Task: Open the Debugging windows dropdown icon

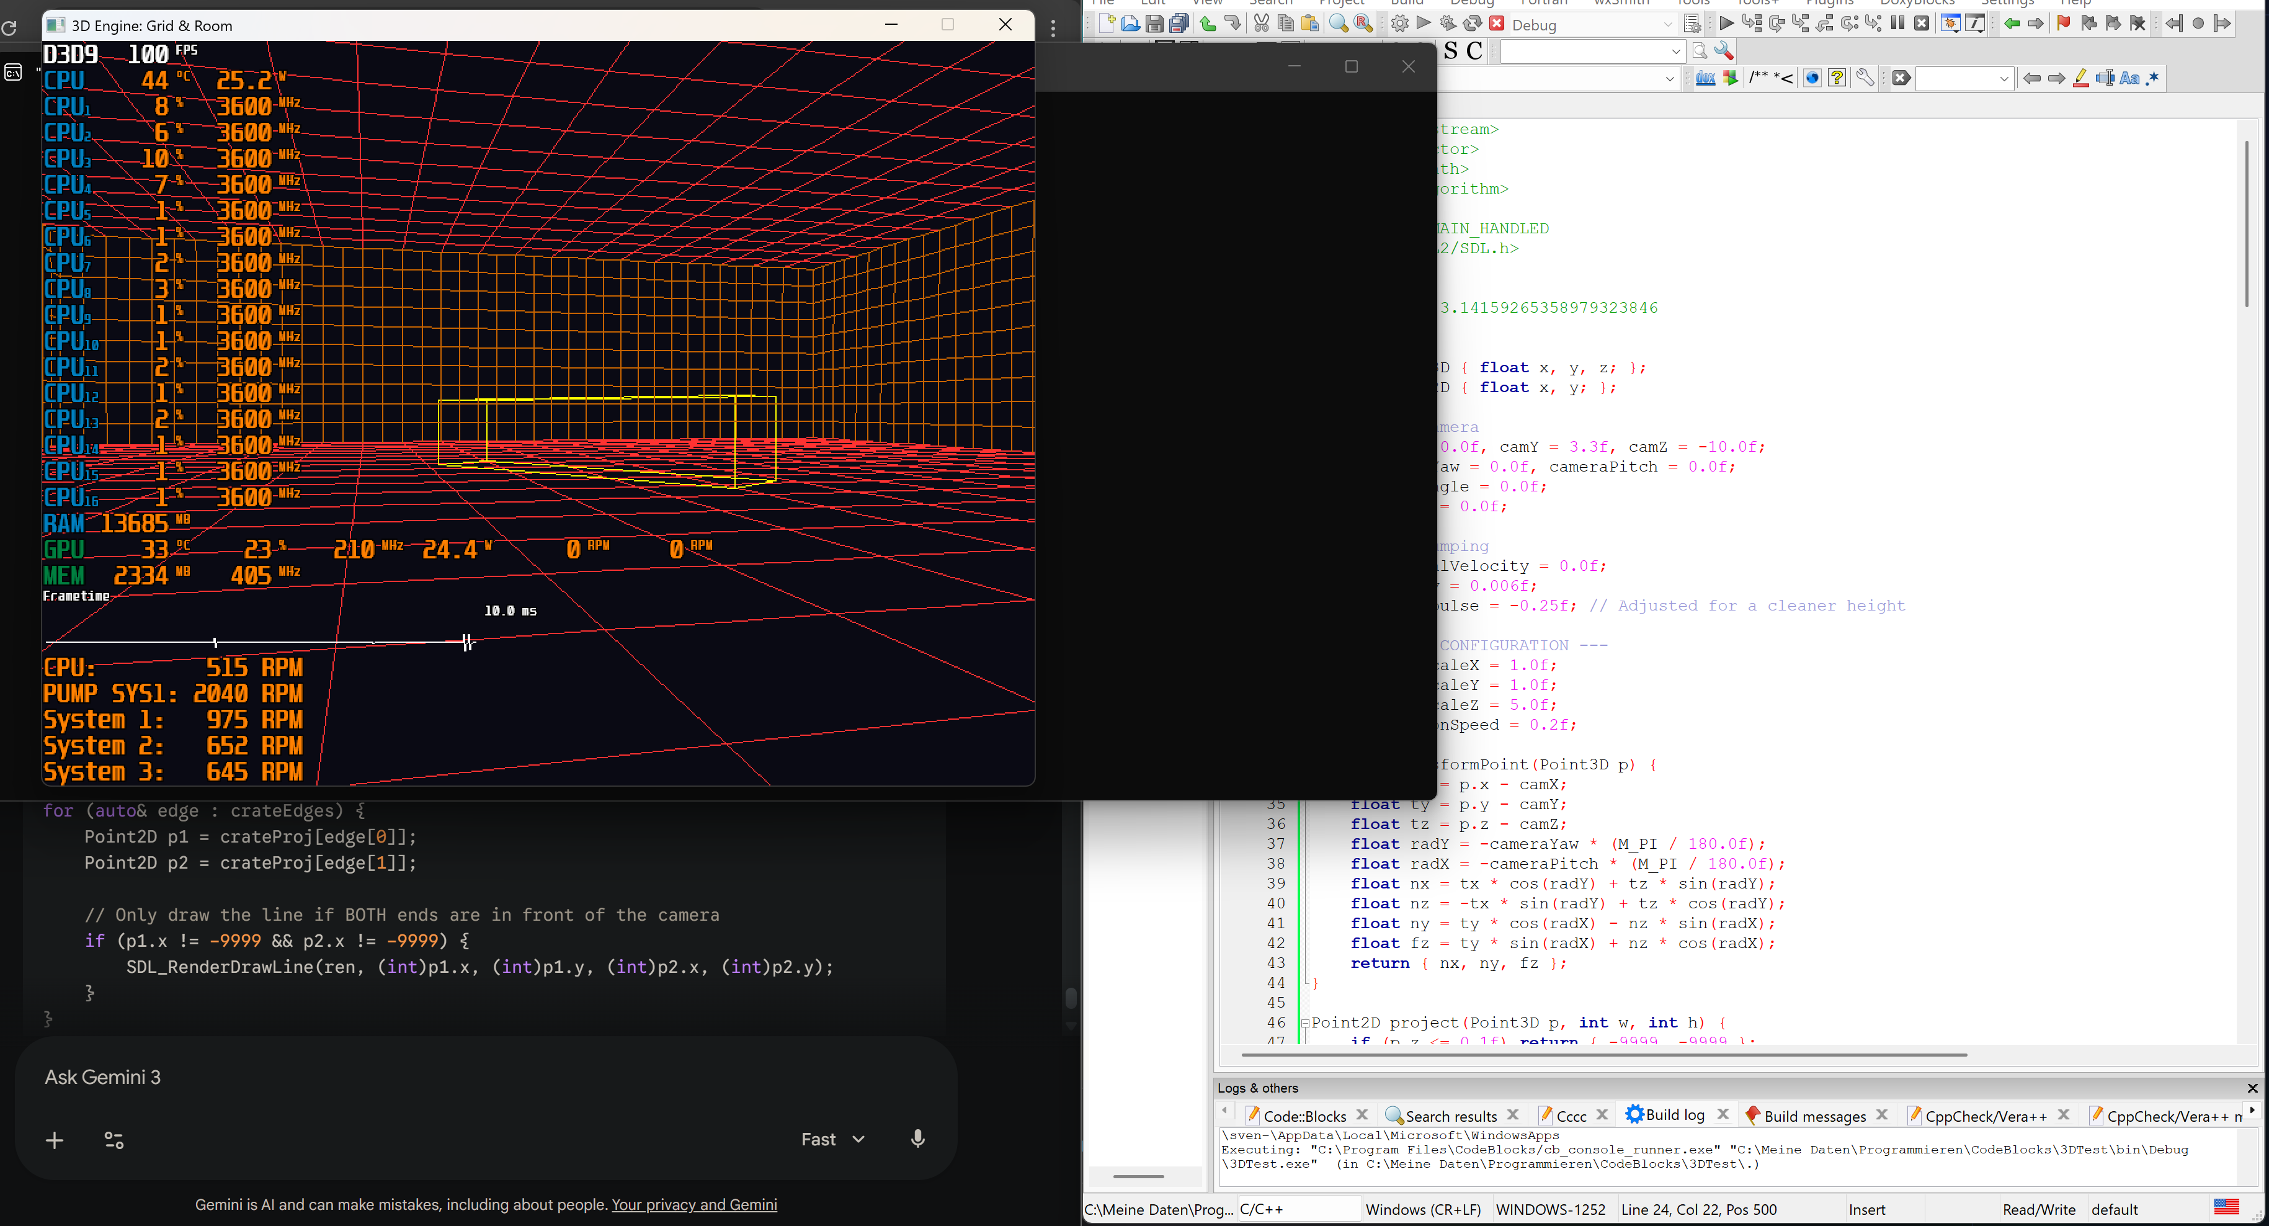Action: pyautogui.click(x=1951, y=24)
